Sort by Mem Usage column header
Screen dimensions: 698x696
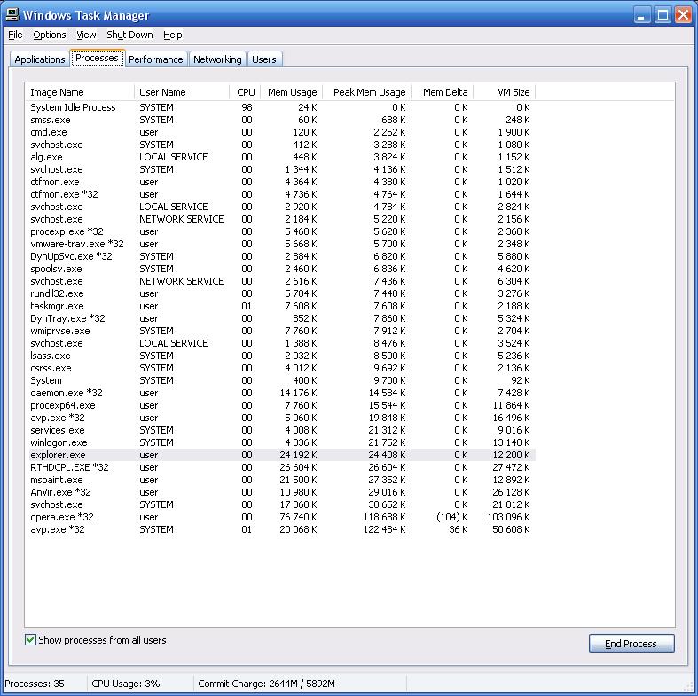292,92
